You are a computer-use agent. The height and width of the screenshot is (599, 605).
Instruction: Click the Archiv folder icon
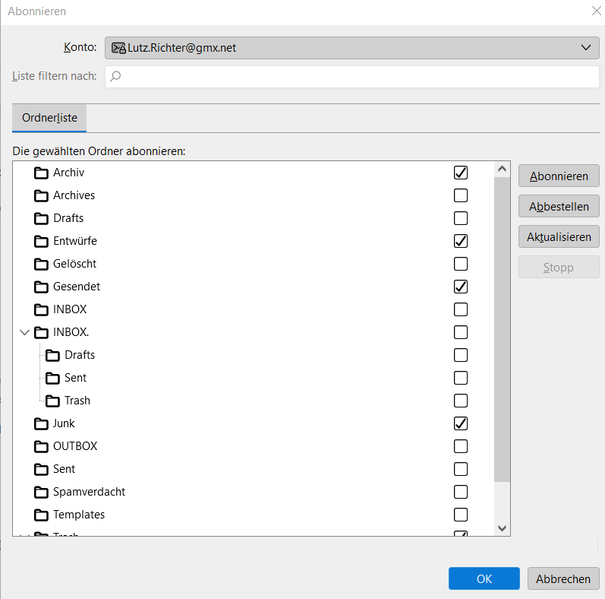coord(41,173)
